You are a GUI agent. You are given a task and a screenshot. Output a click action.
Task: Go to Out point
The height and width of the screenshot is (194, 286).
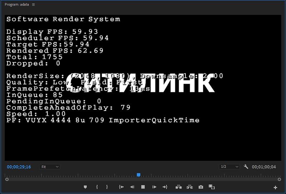[x=165, y=187]
